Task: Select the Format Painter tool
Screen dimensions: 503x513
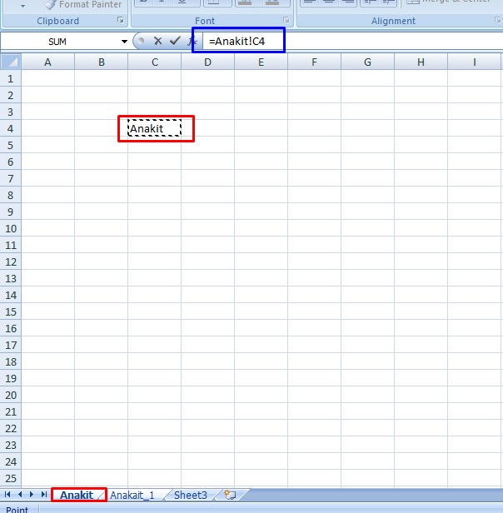Action: point(82,5)
